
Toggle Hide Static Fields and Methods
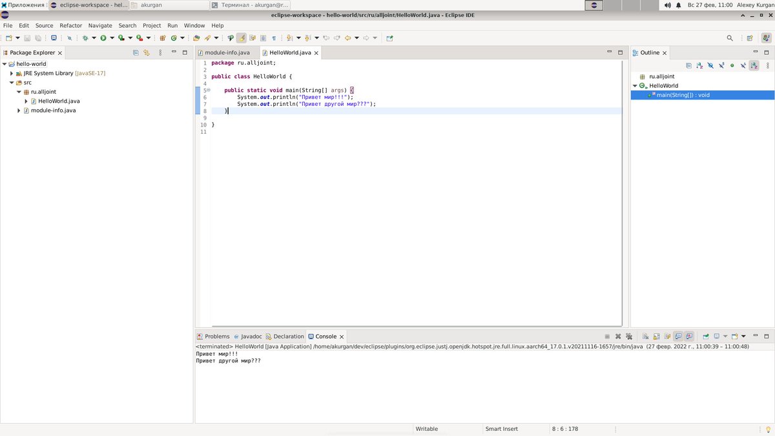click(x=721, y=65)
